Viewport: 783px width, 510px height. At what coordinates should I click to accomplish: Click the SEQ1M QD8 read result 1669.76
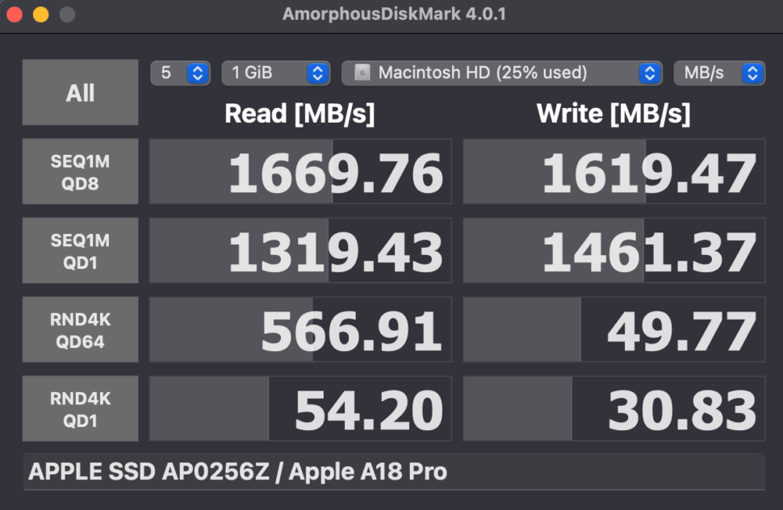[x=299, y=171]
